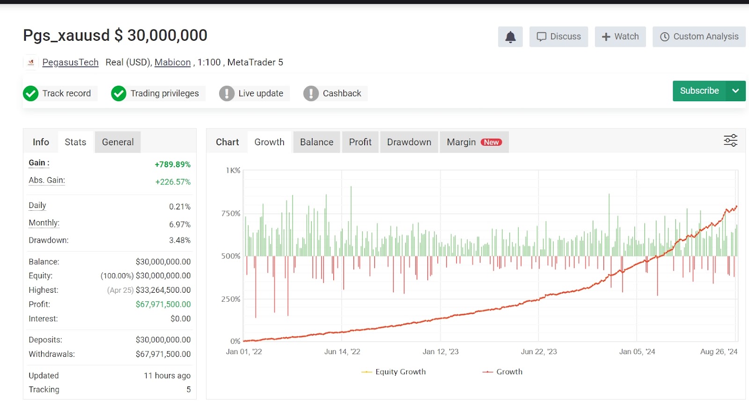
Task: Open the PegasusTech profile link
Action: (70, 62)
